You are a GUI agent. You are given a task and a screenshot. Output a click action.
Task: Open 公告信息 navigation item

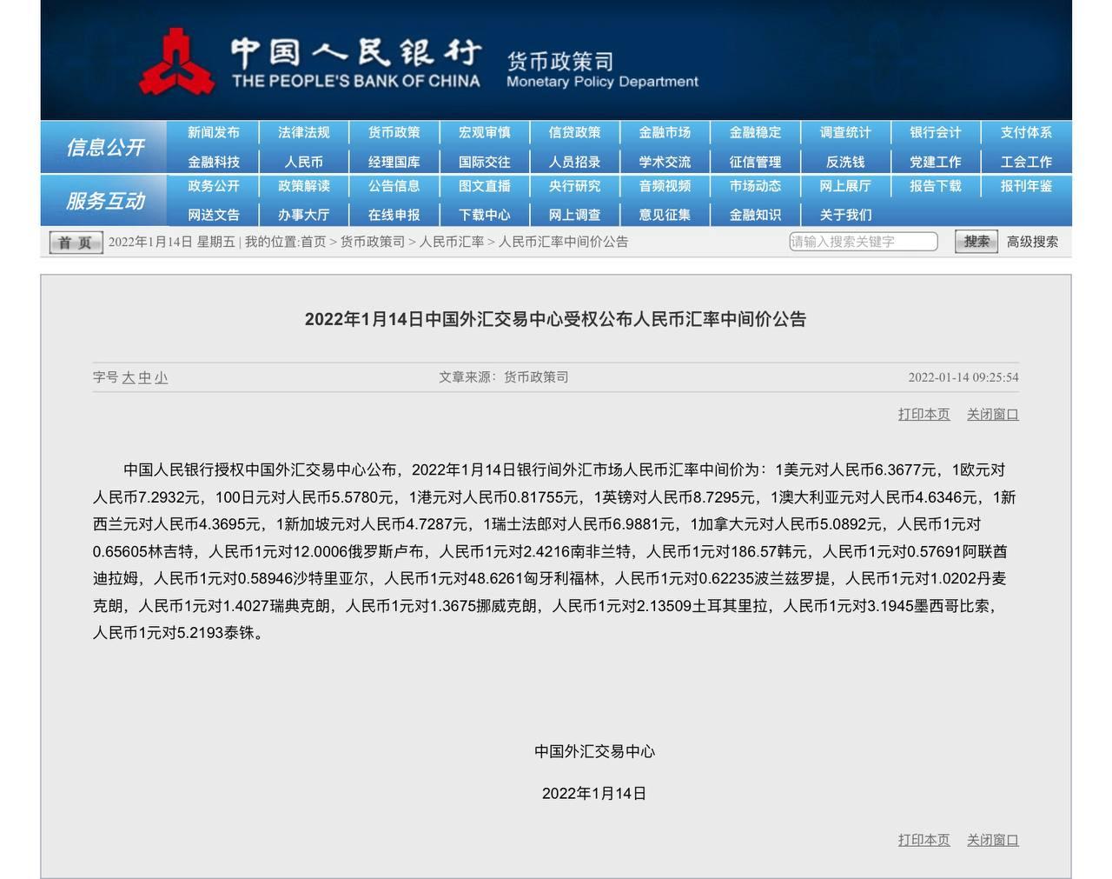(x=394, y=186)
